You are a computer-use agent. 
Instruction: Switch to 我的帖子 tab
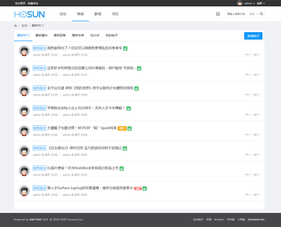coord(112,35)
